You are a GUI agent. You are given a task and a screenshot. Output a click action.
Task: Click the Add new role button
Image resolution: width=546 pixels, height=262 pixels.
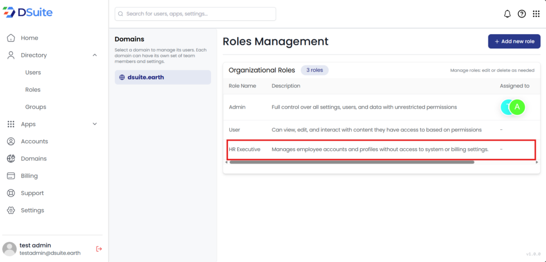pyautogui.click(x=514, y=42)
